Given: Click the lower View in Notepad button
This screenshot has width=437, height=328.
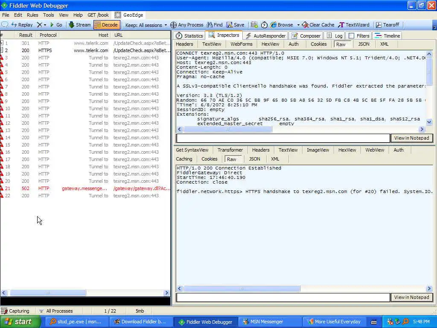Looking at the screenshot, I should [x=412, y=297].
